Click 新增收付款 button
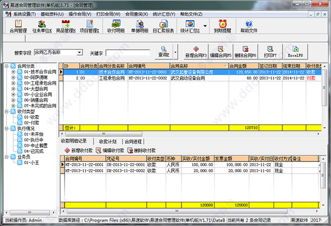This screenshot has width=331, height=226. [x=79, y=150]
